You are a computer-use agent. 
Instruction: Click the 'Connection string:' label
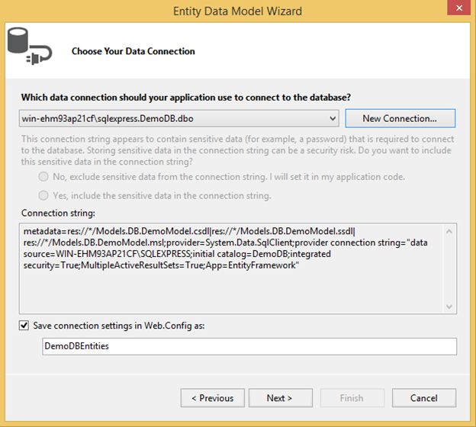57,212
